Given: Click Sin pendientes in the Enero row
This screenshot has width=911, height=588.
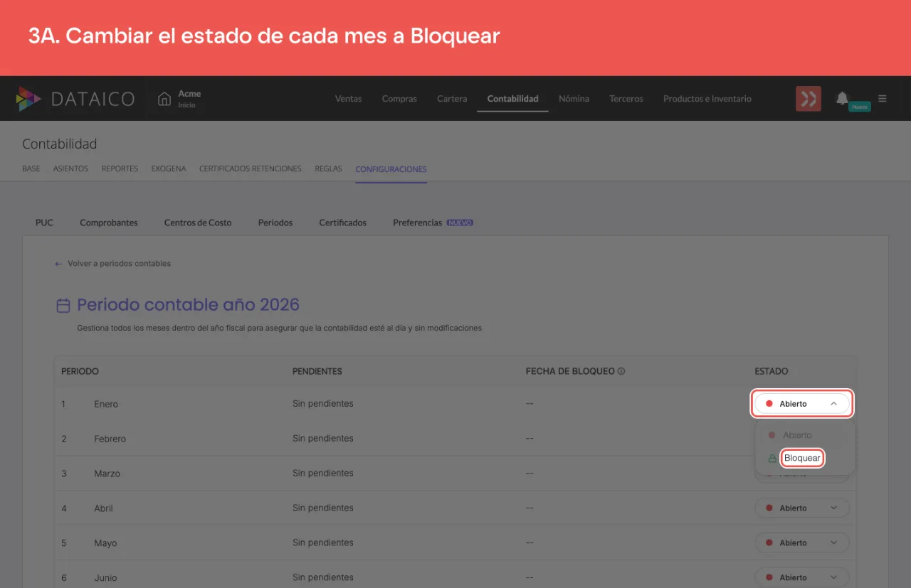Looking at the screenshot, I should click(323, 404).
